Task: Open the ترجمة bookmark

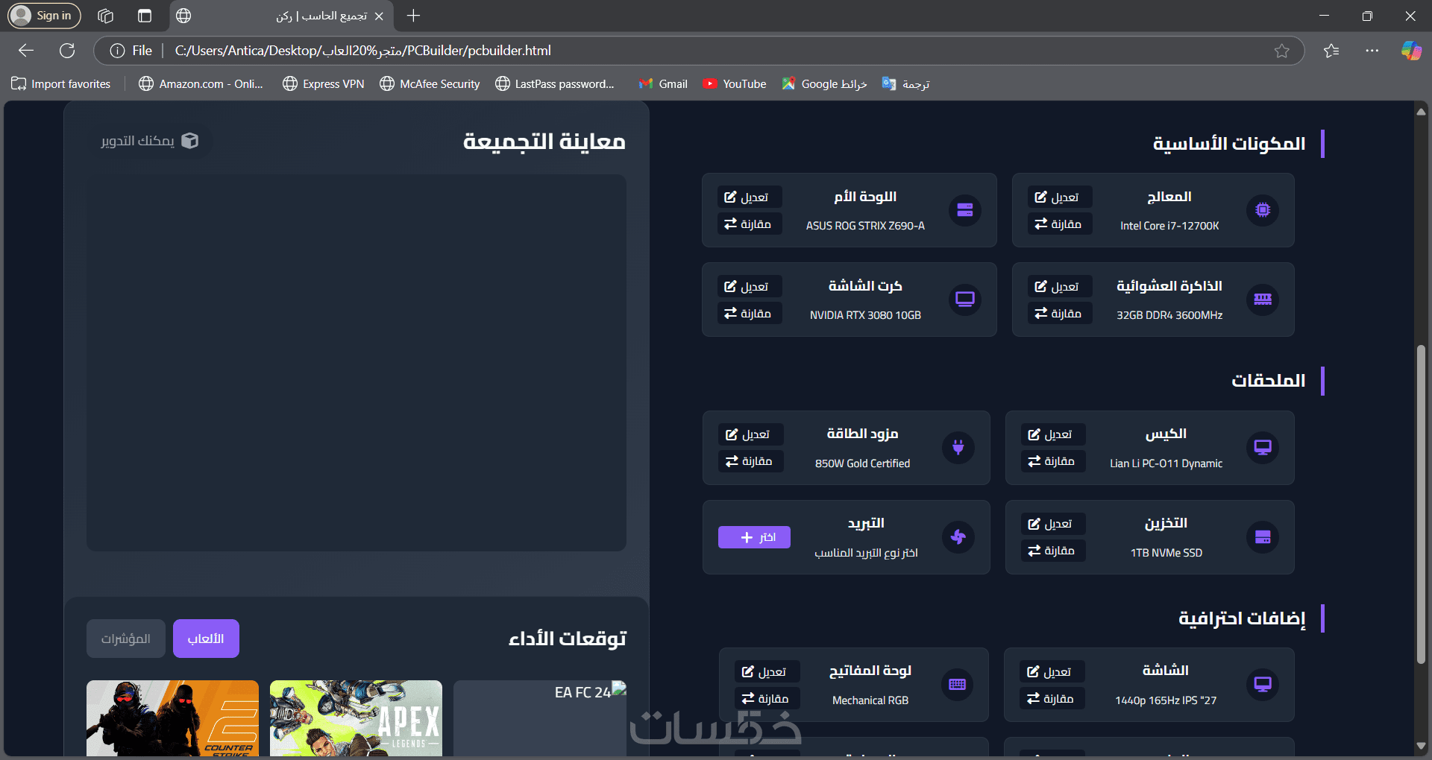Action: (905, 84)
